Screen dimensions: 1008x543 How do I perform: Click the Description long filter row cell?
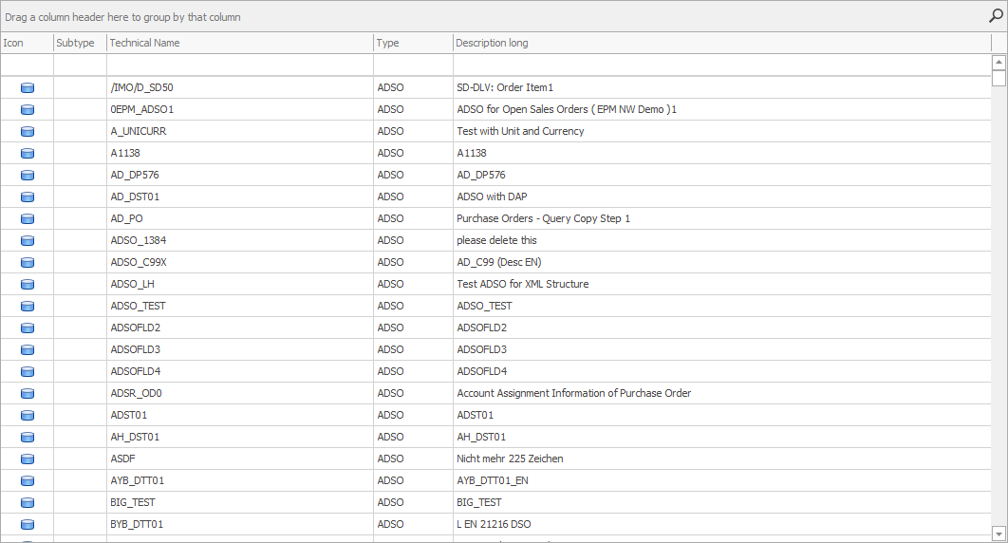click(x=721, y=65)
